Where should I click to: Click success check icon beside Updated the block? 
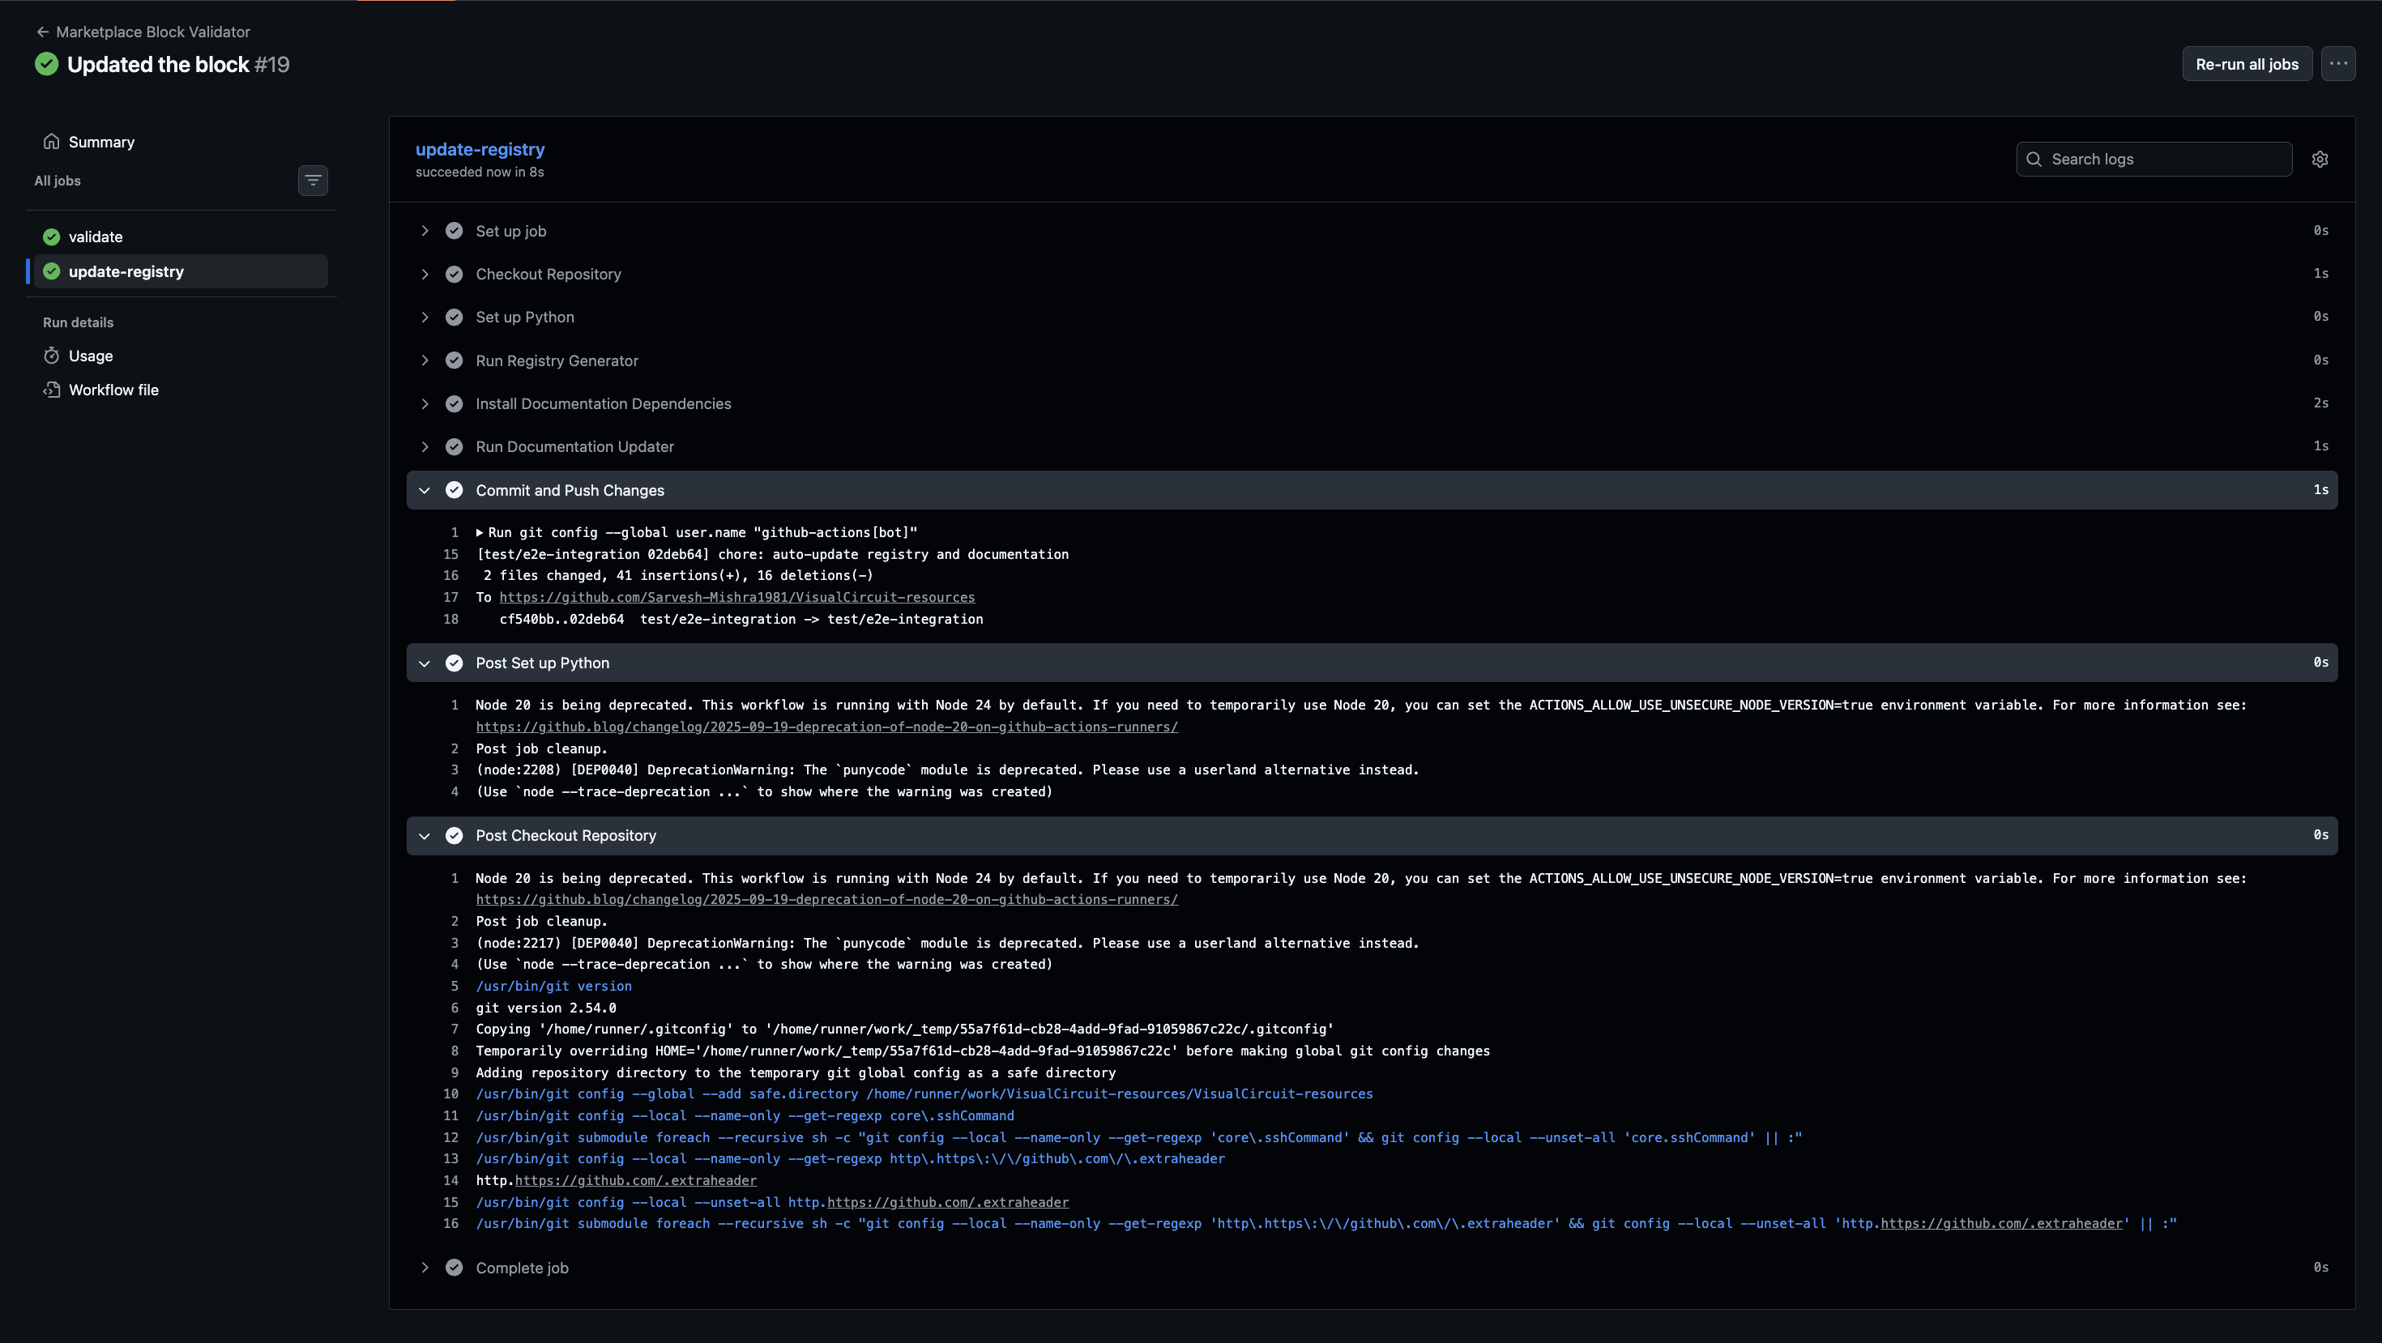(46, 64)
